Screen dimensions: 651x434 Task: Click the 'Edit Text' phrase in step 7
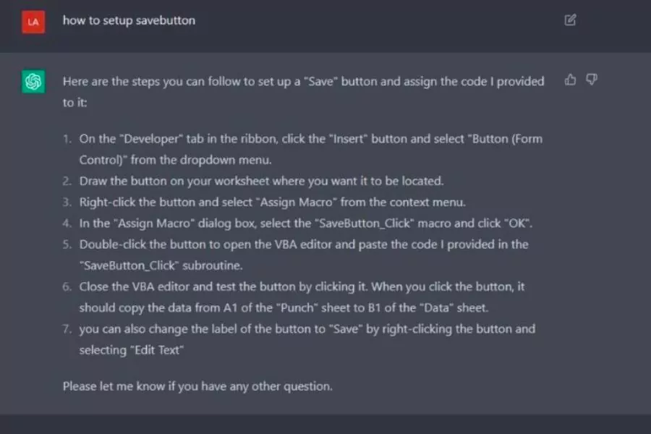click(157, 350)
